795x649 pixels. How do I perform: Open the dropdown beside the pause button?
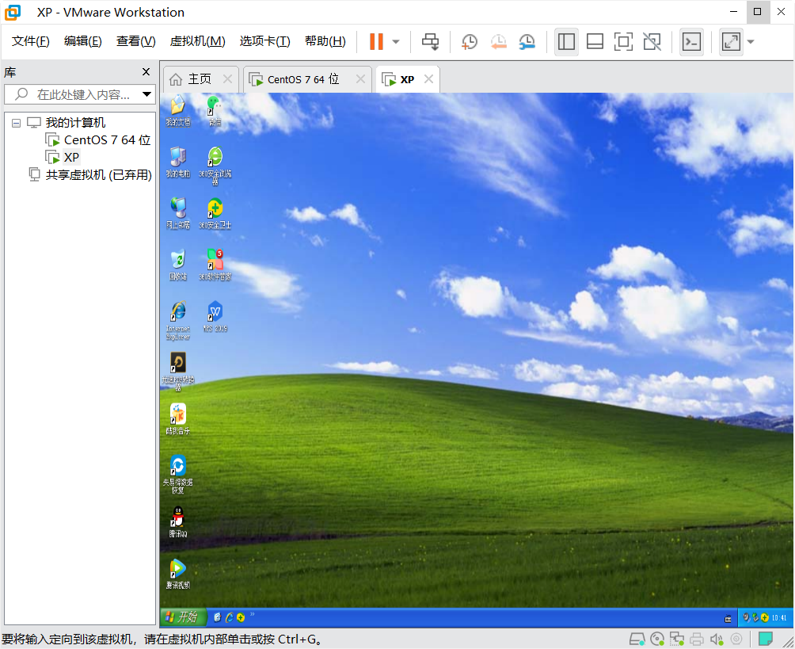coord(396,42)
